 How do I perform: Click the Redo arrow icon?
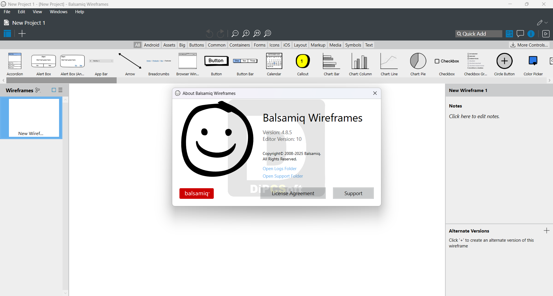tap(221, 34)
